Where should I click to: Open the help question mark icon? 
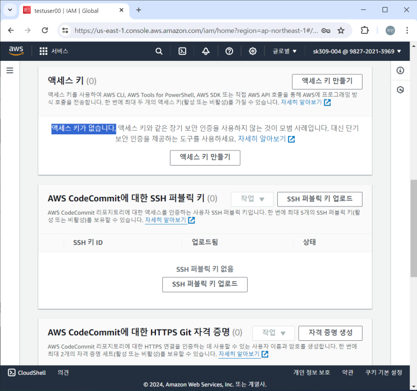229,51
